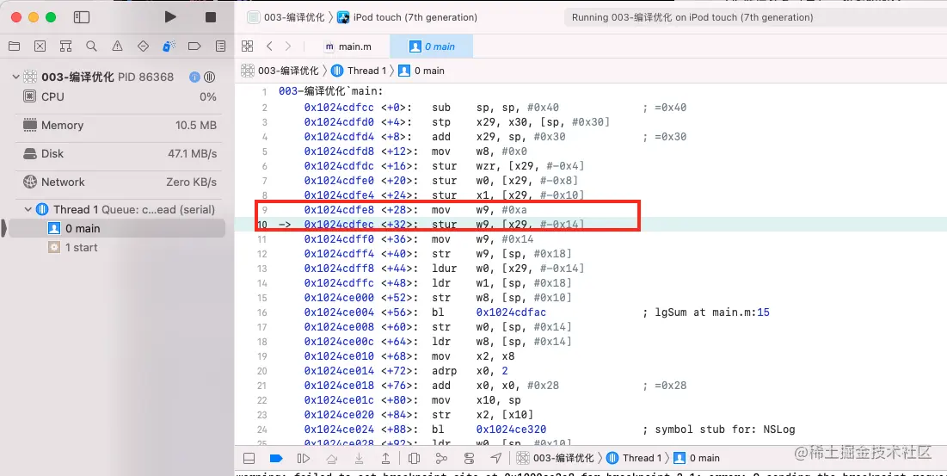Open Debug View Hierarchy
This screenshot has height=476, width=947.
tap(414, 458)
